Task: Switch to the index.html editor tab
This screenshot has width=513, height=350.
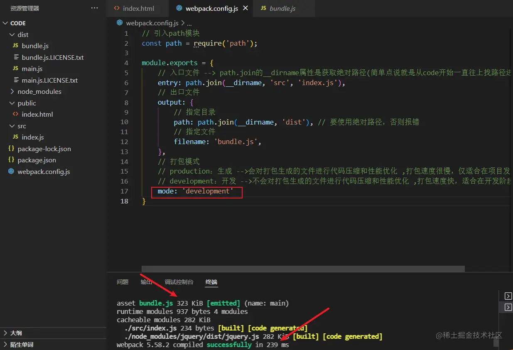Action: (138, 8)
